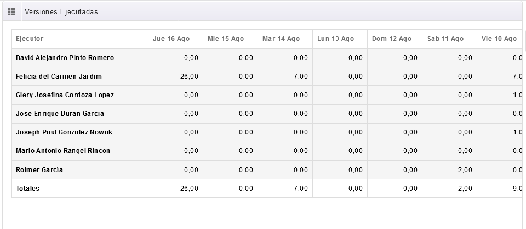
Task: Click the Totales row label
Action: [x=27, y=189]
